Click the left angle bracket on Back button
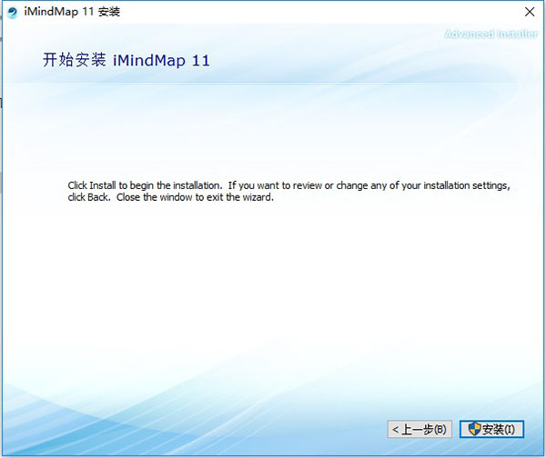The width and height of the screenshot is (546, 458). click(395, 430)
